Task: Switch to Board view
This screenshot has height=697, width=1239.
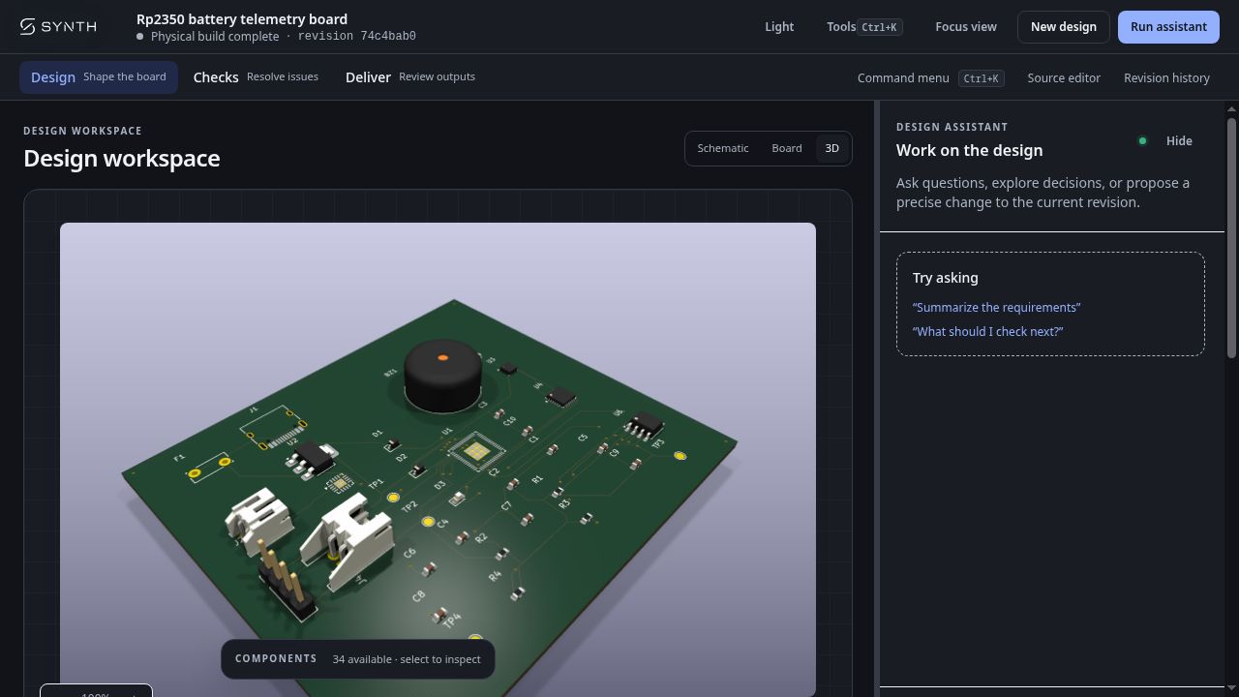Action: [787, 148]
